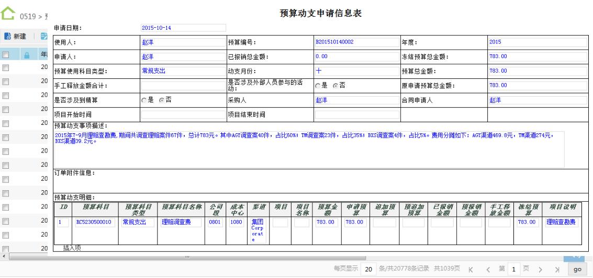The width and height of the screenshot is (593, 278).
Task: Select 是 for external personnel activity
Action: pyautogui.click(x=318, y=86)
